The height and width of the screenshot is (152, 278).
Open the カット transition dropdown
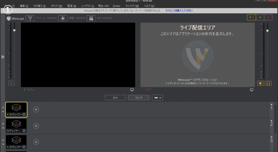click(x=115, y=97)
